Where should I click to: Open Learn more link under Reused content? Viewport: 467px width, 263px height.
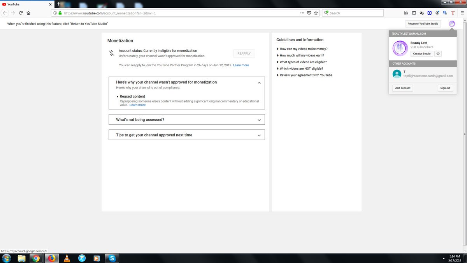click(137, 105)
